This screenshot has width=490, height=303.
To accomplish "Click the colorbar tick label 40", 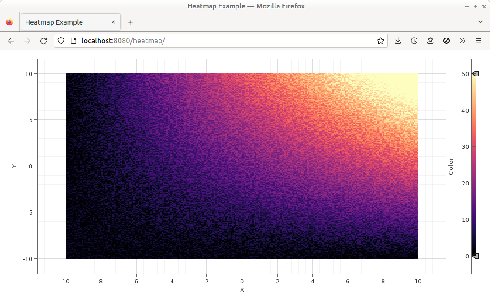I will click(x=465, y=110).
